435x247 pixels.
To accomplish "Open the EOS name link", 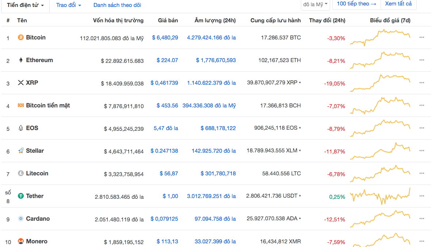I will coord(32,128).
